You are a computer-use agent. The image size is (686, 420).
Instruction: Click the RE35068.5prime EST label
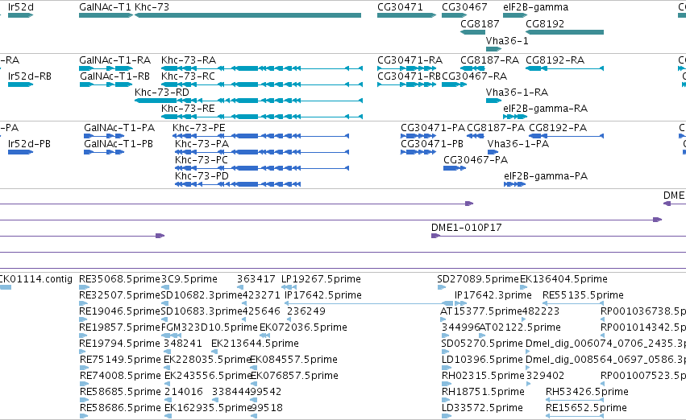pos(119,279)
